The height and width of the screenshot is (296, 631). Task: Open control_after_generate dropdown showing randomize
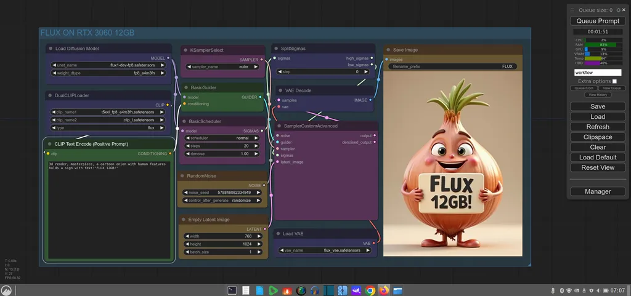[222, 201]
